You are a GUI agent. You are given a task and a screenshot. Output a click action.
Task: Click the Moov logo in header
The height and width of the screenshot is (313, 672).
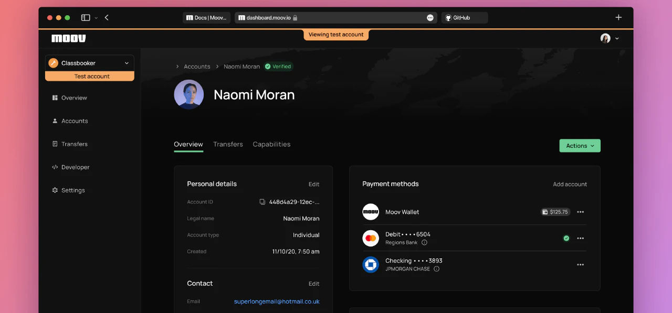69,38
